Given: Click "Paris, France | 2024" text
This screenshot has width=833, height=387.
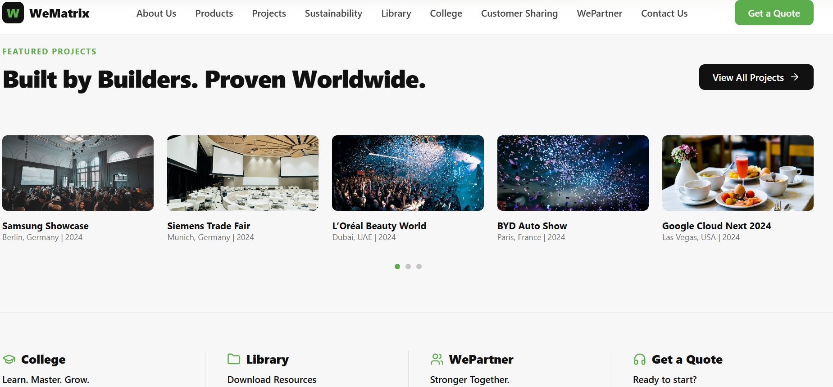Looking at the screenshot, I should point(531,237).
